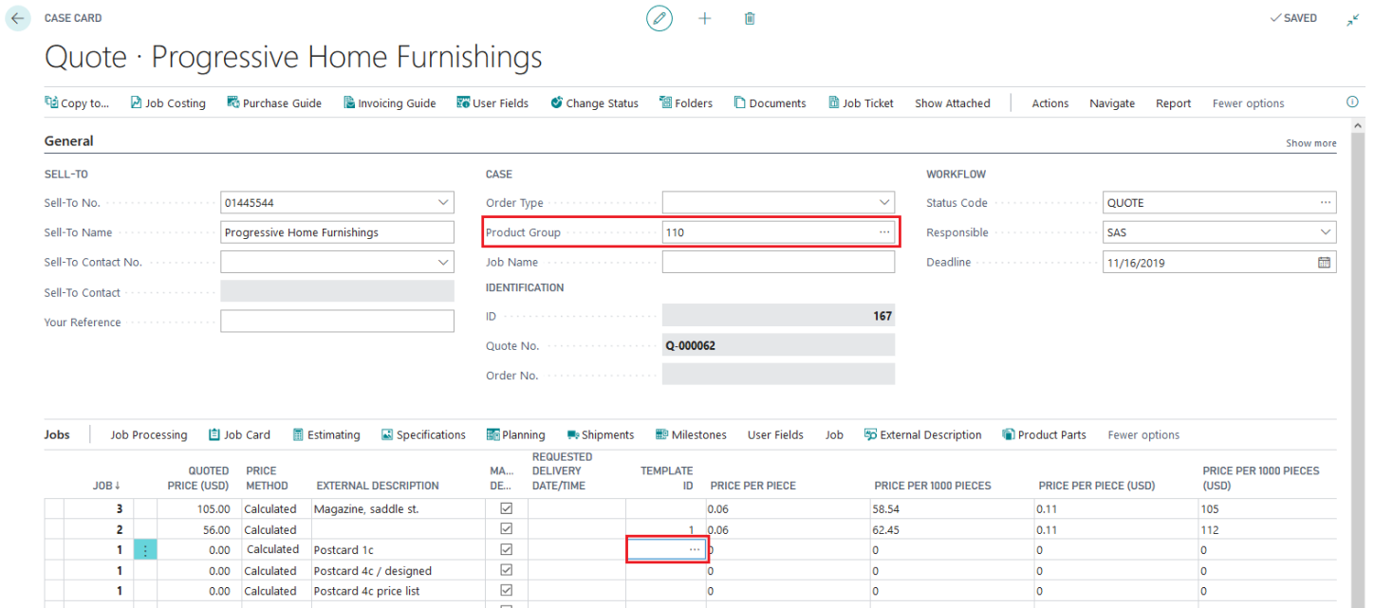Click Change Status
Image resolution: width=1374 pixels, height=608 pixels.
pos(594,103)
